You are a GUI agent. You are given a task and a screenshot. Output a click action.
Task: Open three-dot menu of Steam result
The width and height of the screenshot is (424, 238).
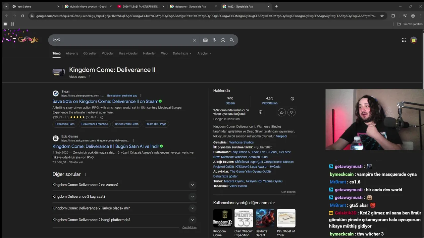[x=141, y=96]
